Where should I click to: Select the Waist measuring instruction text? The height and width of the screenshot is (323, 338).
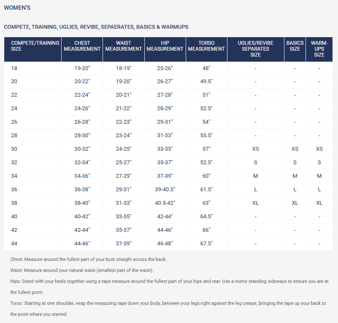82,270
